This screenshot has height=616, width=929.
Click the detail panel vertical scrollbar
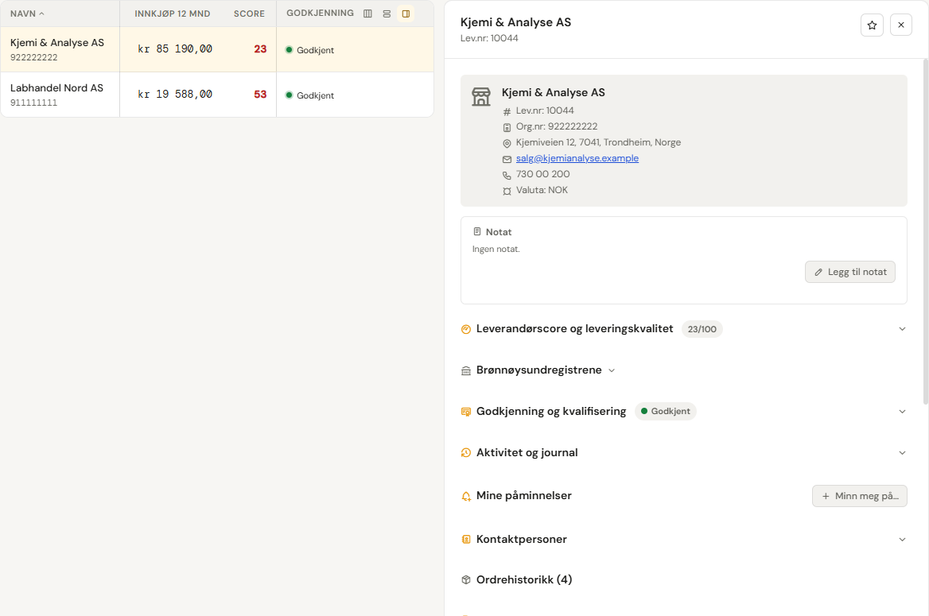926,231
